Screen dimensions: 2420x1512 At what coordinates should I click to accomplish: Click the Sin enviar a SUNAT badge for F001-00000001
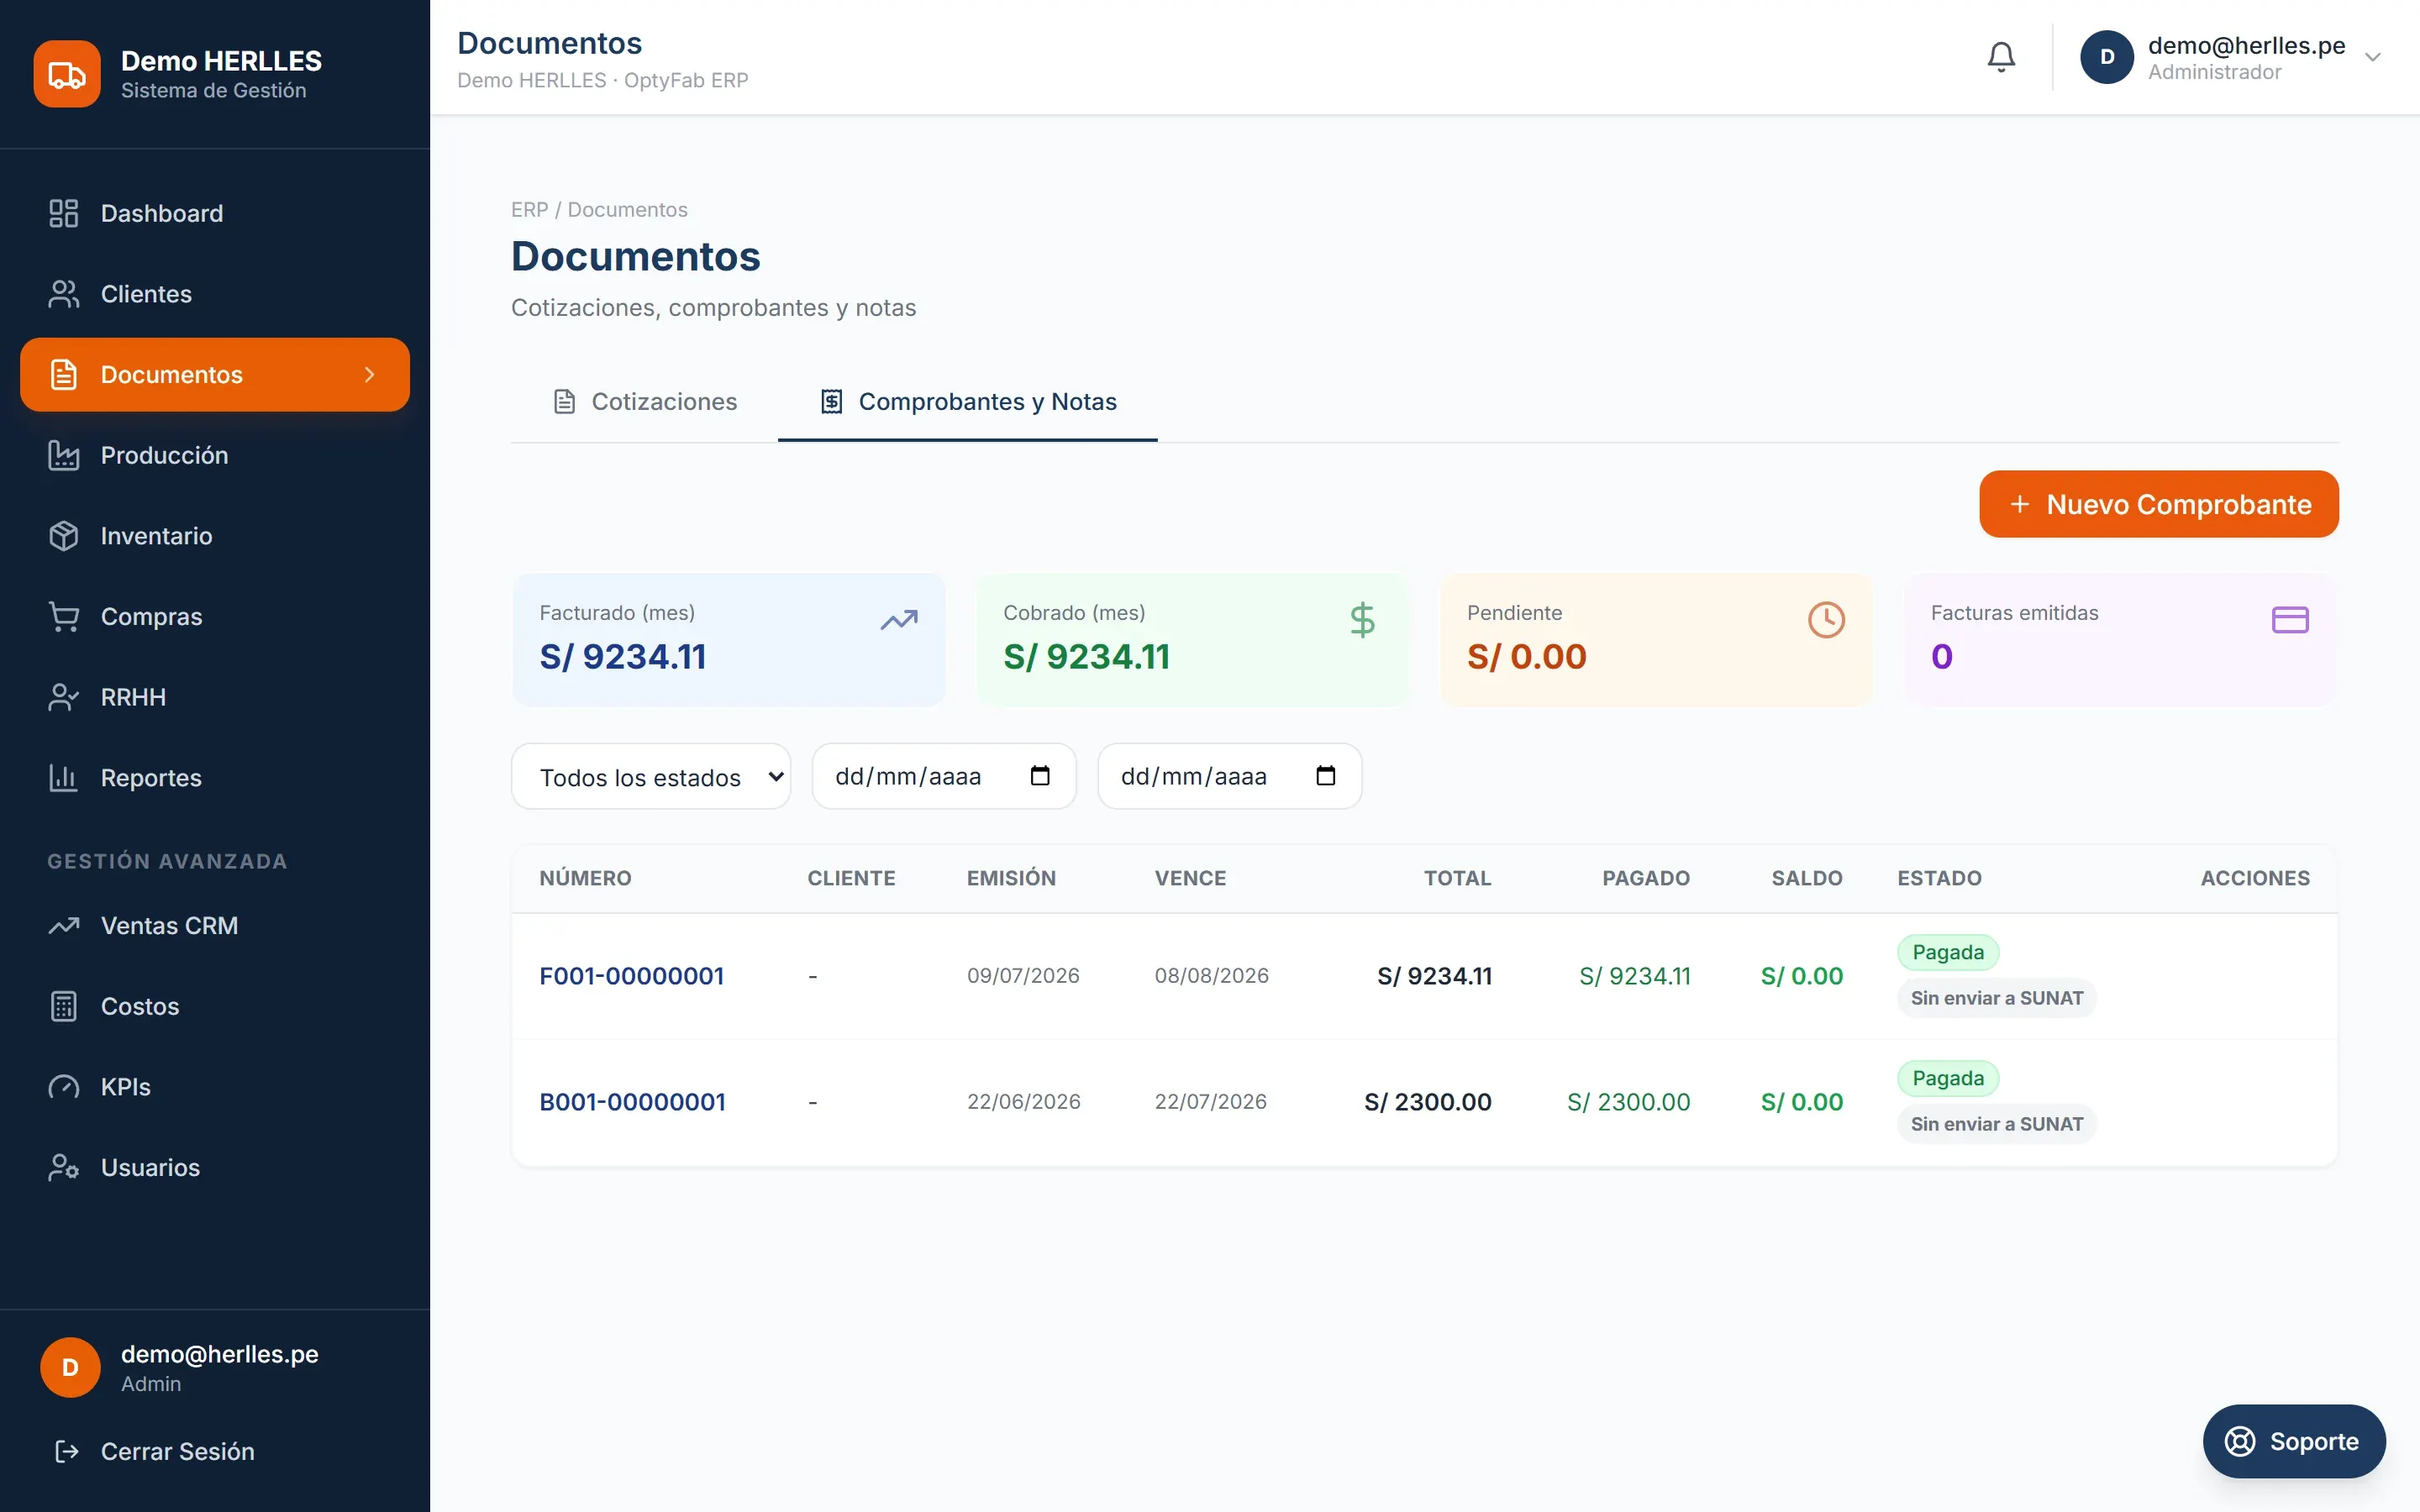pyautogui.click(x=1997, y=998)
